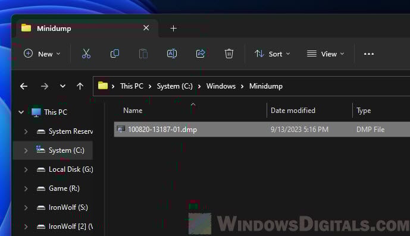Go up one folder level
The width and height of the screenshot is (410, 236).
80,86
